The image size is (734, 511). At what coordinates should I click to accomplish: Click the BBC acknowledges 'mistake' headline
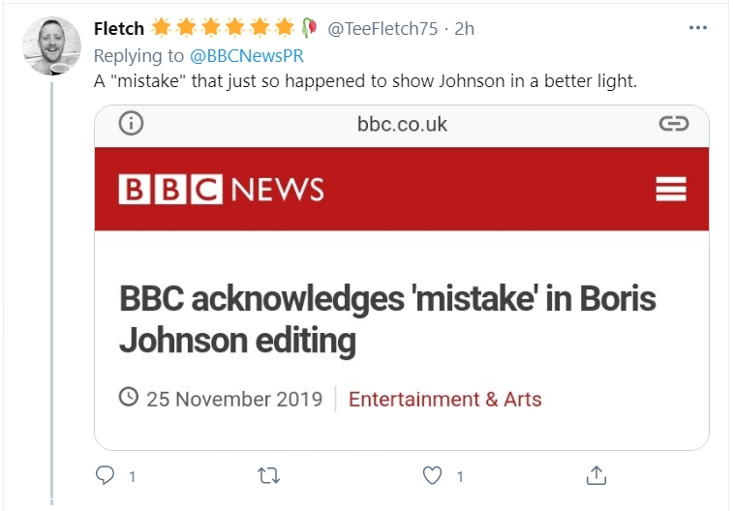(x=387, y=319)
